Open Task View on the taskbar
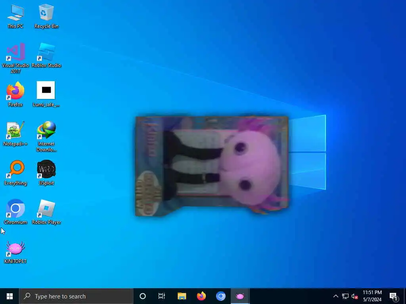This screenshot has height=304, width=406. coord(162,296)
